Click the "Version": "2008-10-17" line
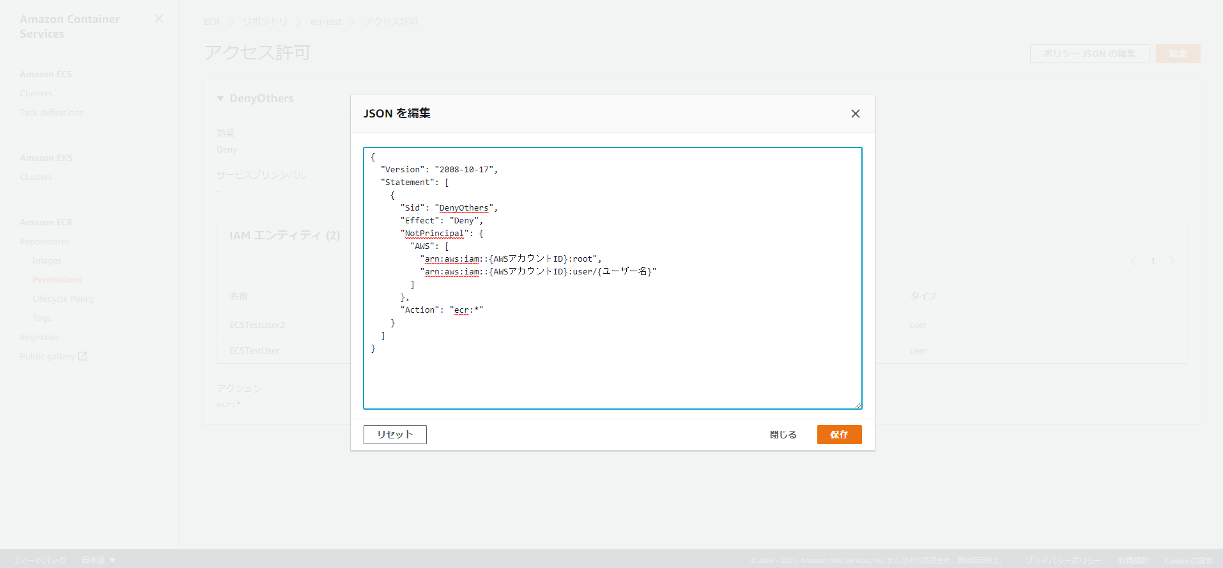This screenshot has height=568, width=1223. click(439, 170)
